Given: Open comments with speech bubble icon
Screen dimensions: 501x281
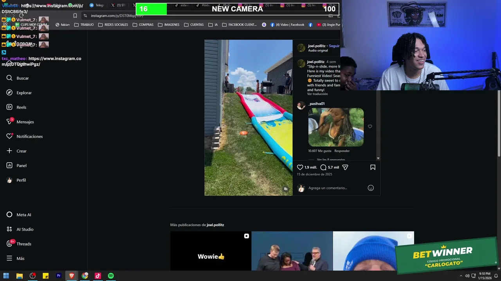Looking at the screenshot, I should pos(323,167).
